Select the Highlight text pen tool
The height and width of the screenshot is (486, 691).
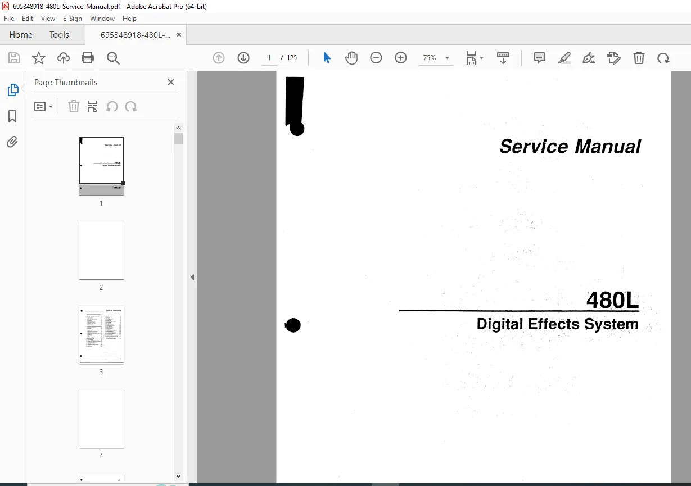click(x=564, y=58)
